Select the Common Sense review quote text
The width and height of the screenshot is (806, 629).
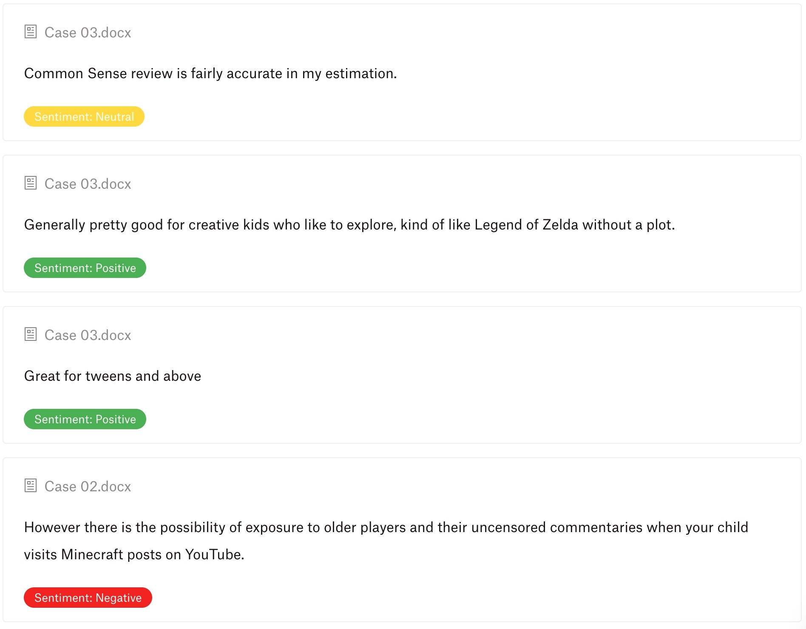pos(210,74)
